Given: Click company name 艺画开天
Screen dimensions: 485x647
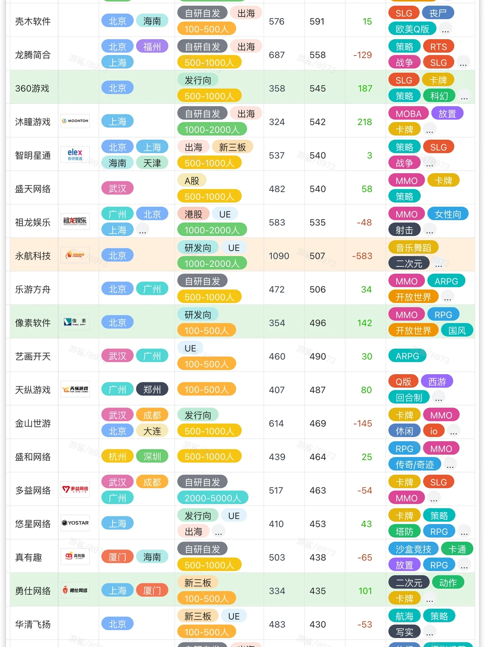Looking at the screenshot, I should click(x=33, y=356).
